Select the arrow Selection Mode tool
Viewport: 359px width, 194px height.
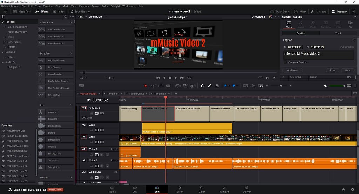[x=145, y=86]
